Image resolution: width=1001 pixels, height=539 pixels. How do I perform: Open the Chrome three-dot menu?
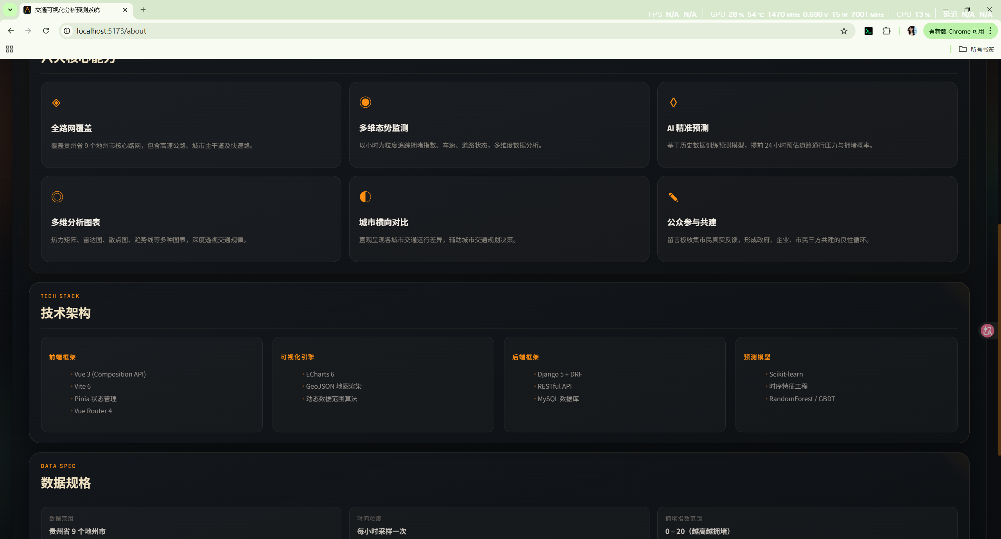[x=990, y=31]
